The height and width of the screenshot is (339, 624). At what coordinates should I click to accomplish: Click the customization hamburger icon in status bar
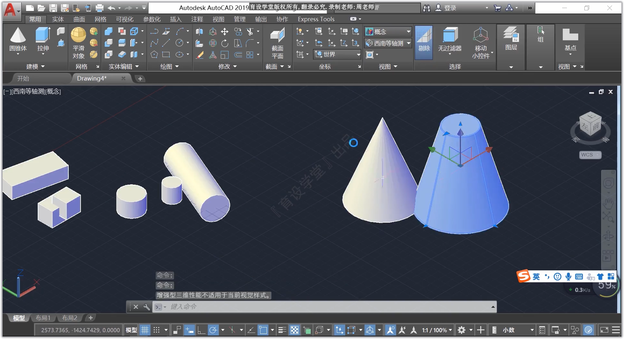coord(616,330)
